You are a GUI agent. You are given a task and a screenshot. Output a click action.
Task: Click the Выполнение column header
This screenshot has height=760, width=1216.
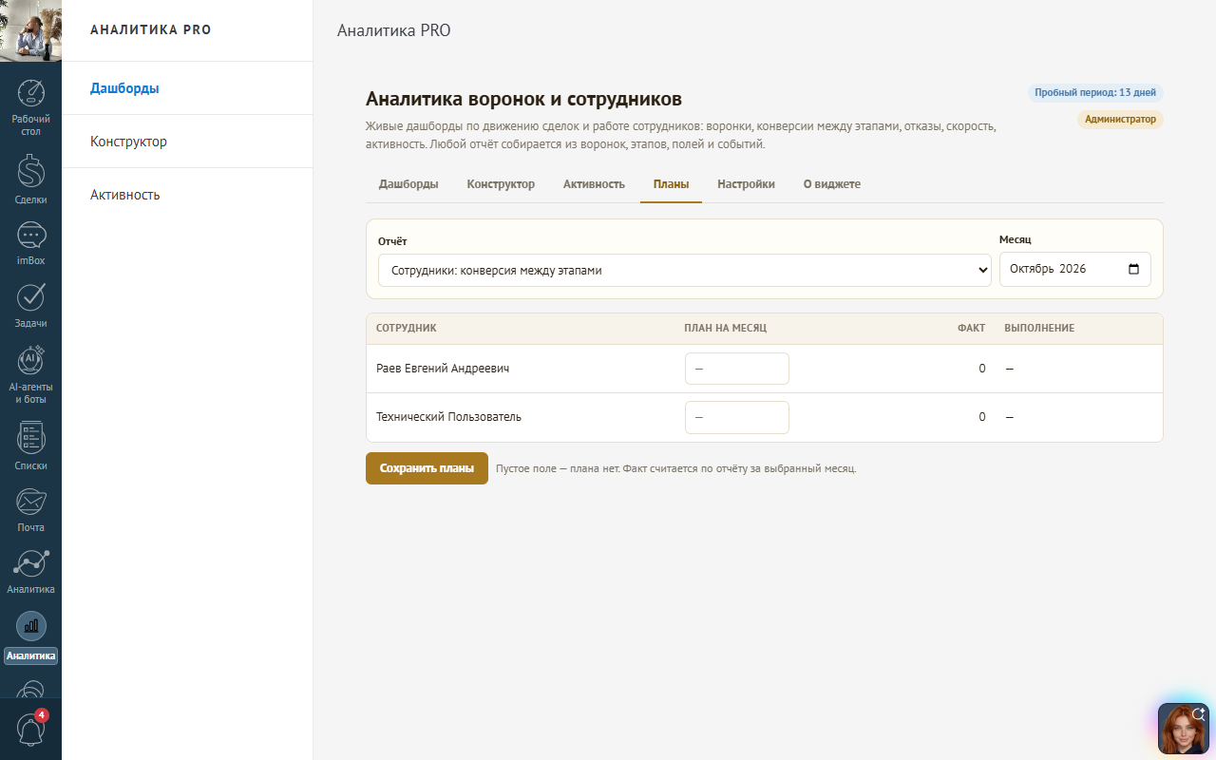coord(1039,329)
